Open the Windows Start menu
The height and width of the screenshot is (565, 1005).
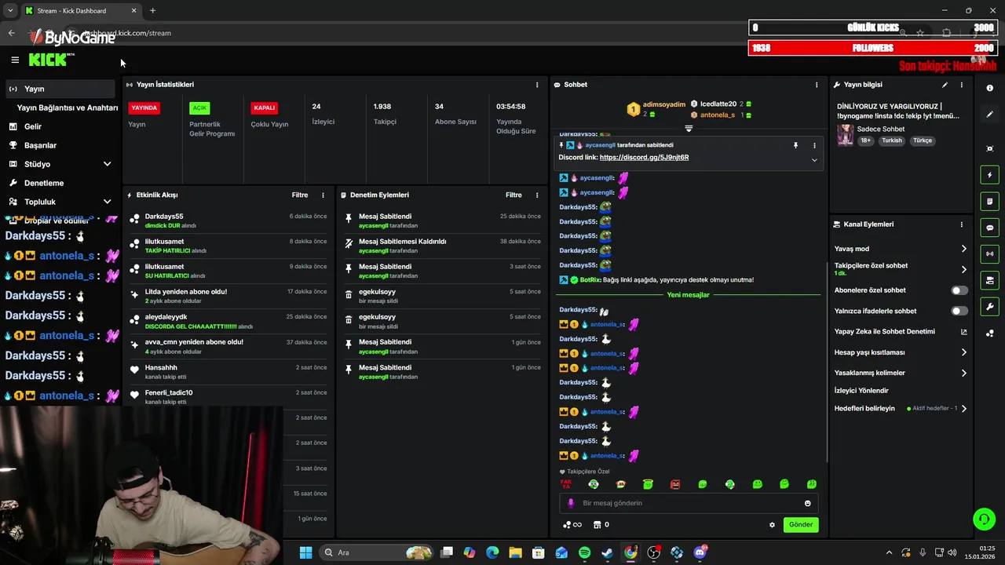305,552
